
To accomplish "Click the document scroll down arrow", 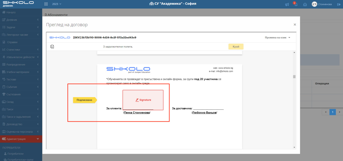I will [x=294, y=147].
